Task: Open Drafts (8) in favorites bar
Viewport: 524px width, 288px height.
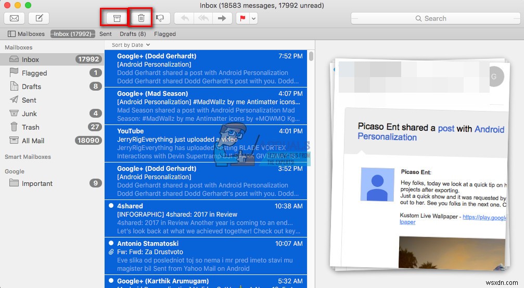Action: pyautogui.click(x=133, y=34)
